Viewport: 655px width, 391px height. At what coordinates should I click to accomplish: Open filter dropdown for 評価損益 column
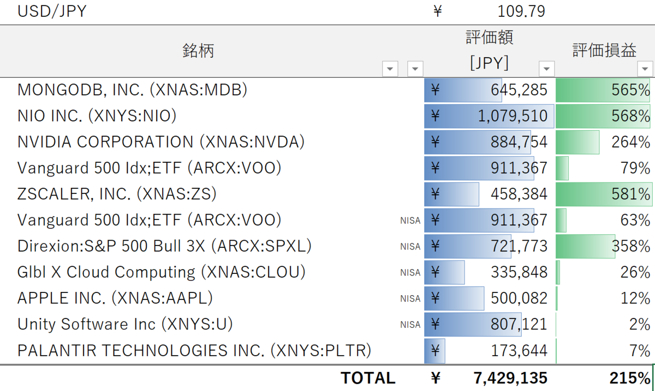click(644, 69)
